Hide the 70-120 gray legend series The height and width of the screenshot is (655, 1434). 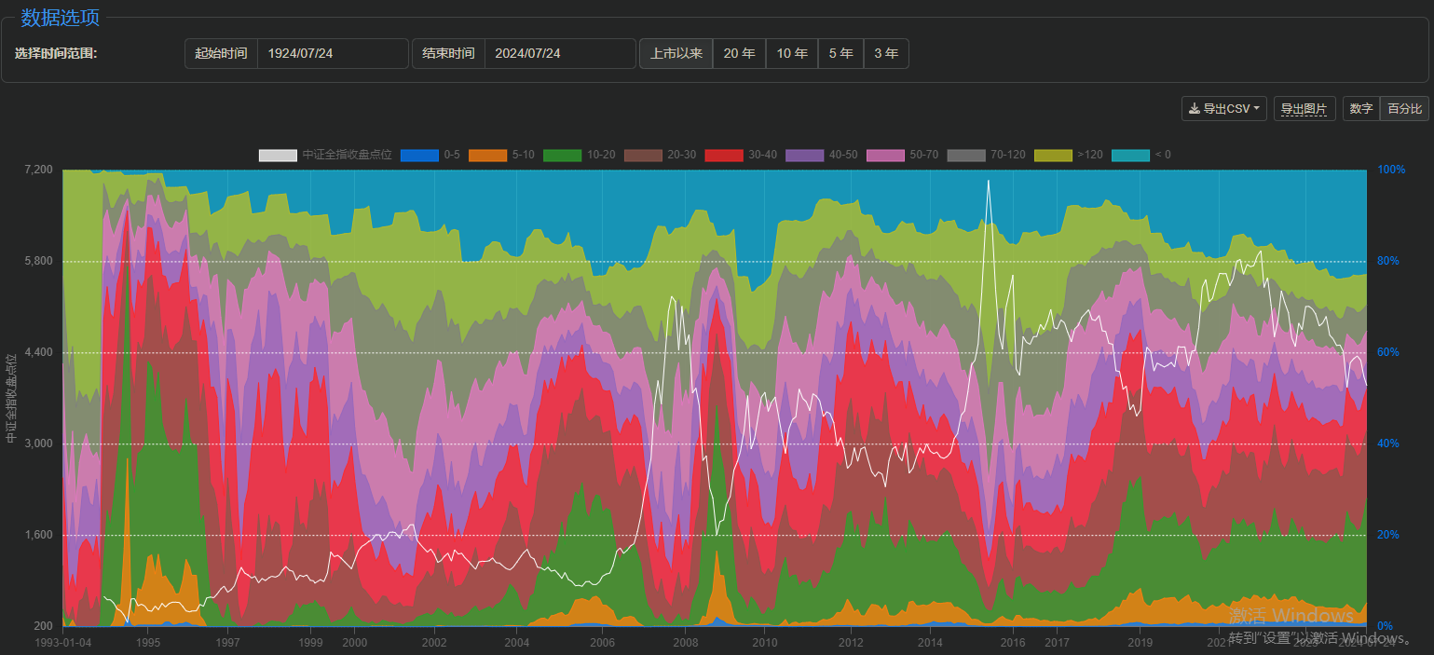[965, 155]
